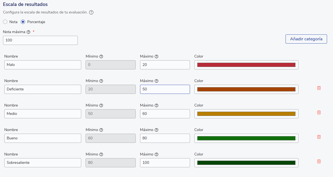
Task: Open the red color picker for Malo
Action: [246, 65]
